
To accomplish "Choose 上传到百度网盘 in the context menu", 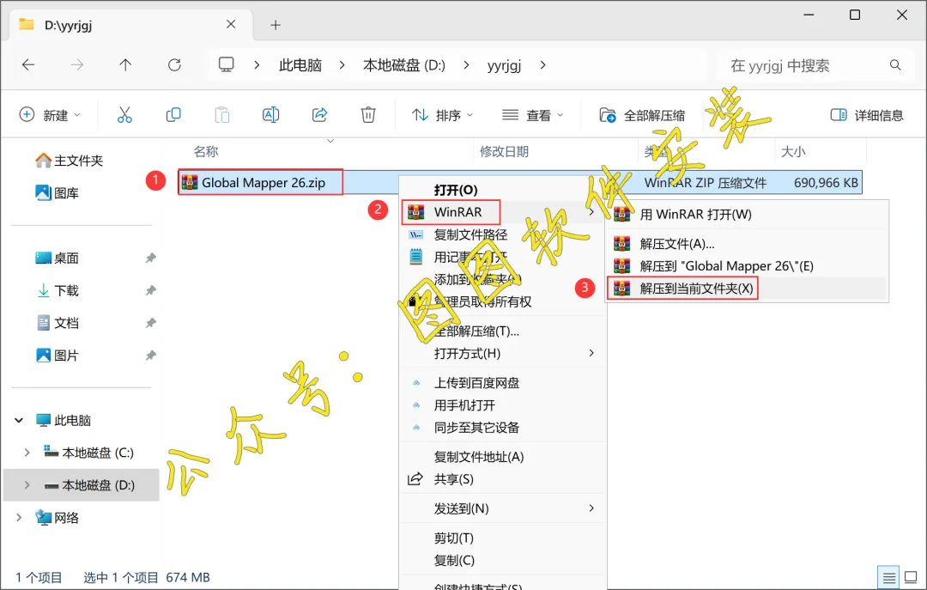I will pyautogui.click(x=502, y=383).
